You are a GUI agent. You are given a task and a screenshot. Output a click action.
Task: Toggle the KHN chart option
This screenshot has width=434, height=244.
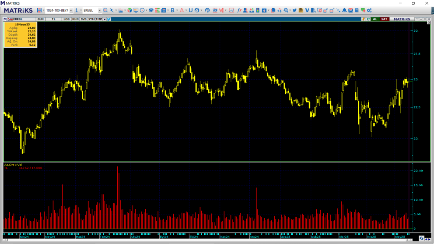(x=75, y=19)
